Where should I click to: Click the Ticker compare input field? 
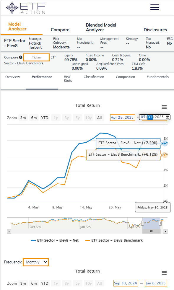pos(36,57)
